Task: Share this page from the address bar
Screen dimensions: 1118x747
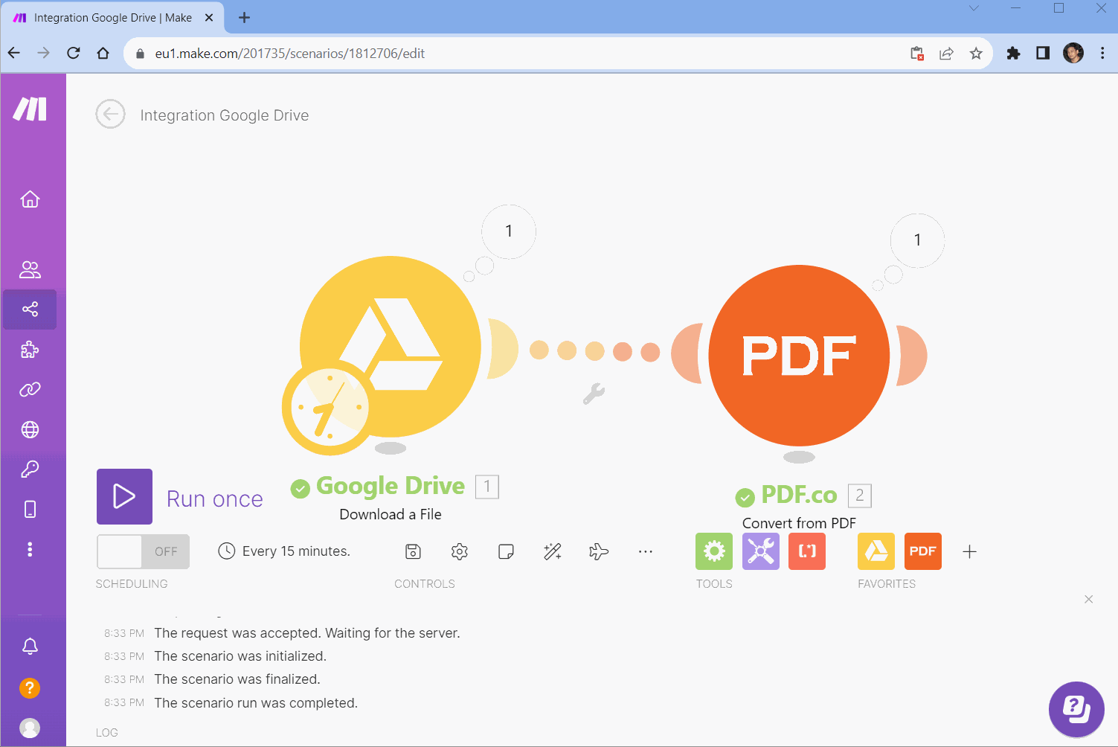Action: [946, 53]
